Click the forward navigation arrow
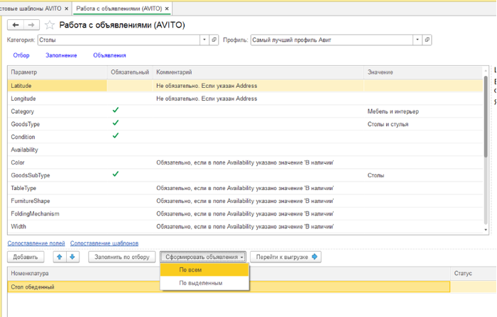 [31, 25]
